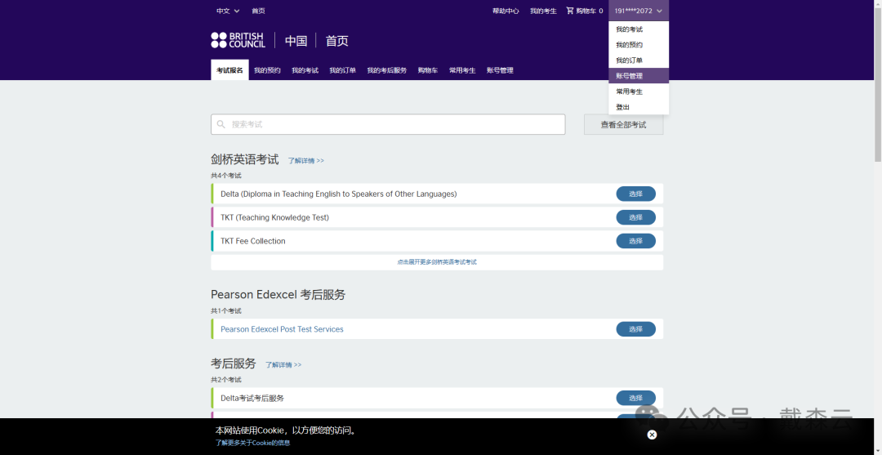The image size is (882, 455).
Task: Click the 搜索考试 search field
Action: [388, 124]
